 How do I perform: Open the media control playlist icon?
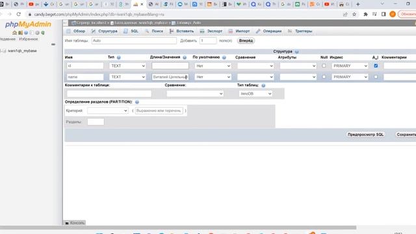point(374,14)
